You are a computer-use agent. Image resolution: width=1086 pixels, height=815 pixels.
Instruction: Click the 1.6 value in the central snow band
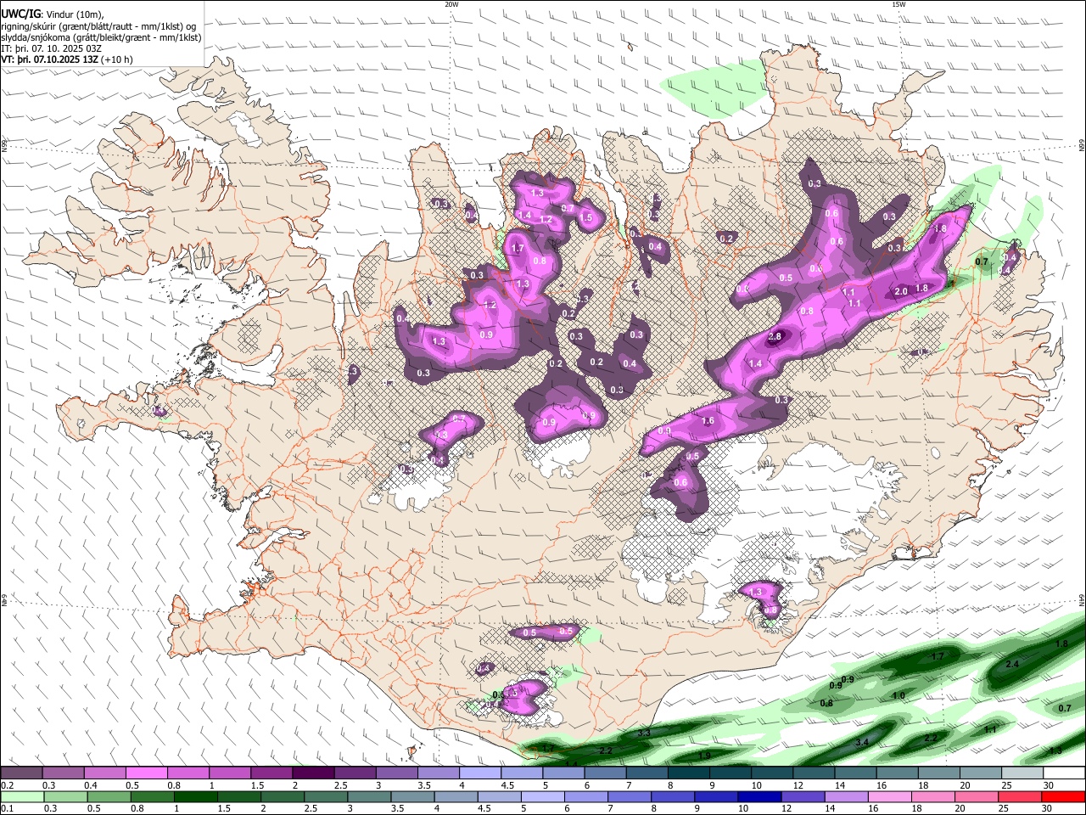[708, 421]
